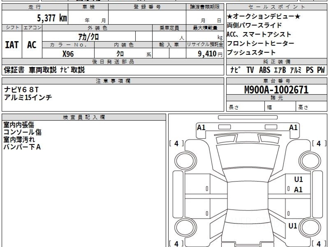This screenshot has height=247, width=329.
Task: Select the カラーNo. label
Action: click(x=68, y=45)
